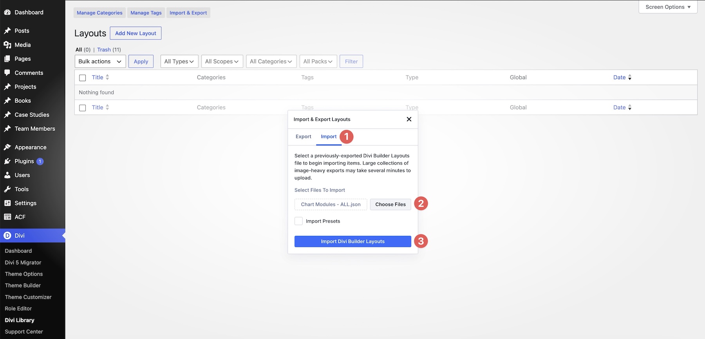Click the bottom Date column sort arrow

(x=630, y=107)
